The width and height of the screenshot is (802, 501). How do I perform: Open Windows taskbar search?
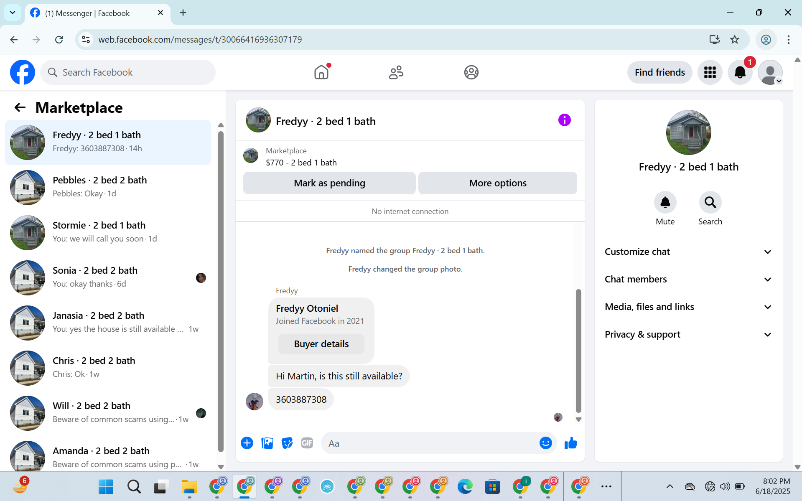coord(134,486)
